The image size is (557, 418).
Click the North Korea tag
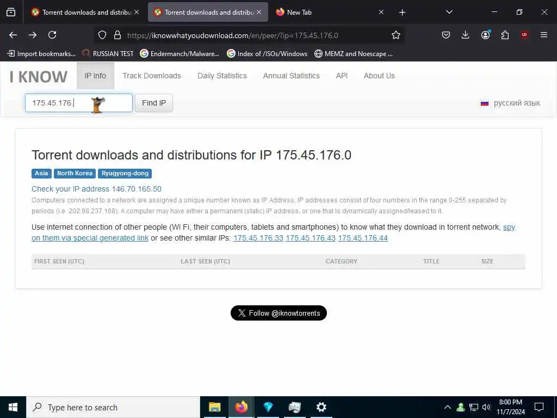click(x=75, y=174)
